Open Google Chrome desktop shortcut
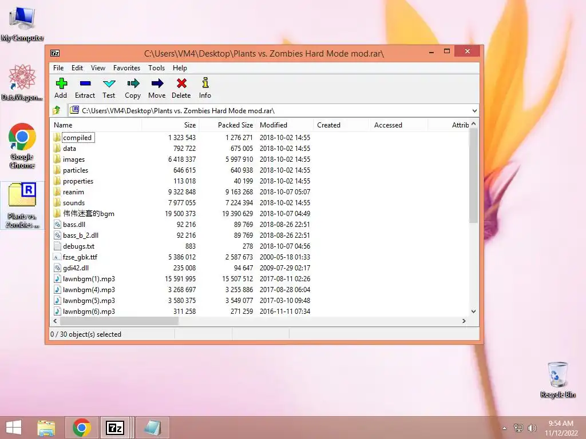 22,146
